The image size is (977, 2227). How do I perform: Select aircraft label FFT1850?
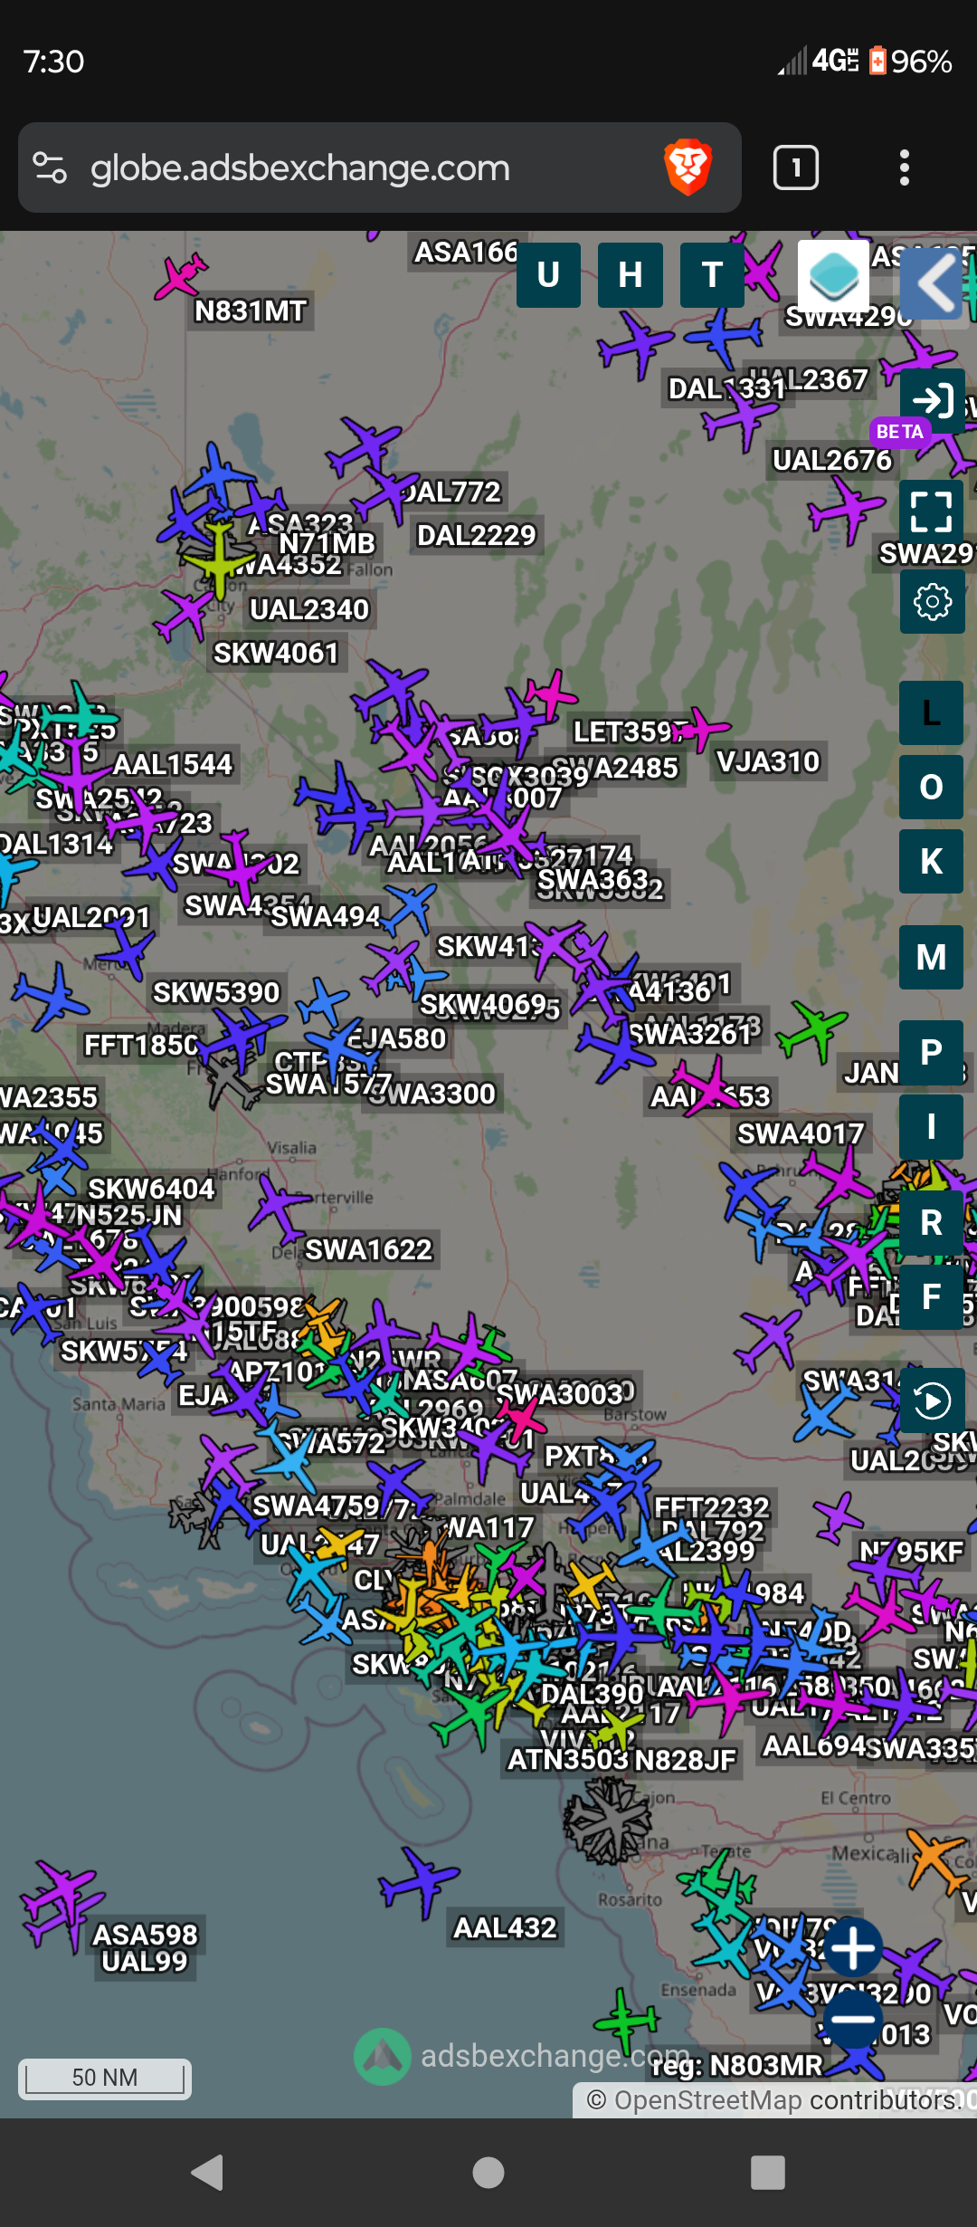point(141,1046)
